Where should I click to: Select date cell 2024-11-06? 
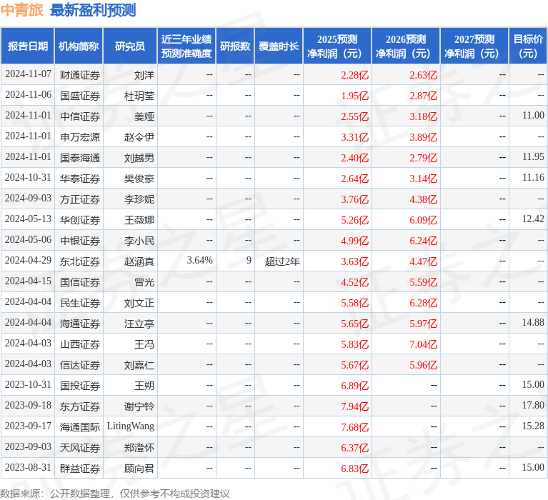(28, 95)
